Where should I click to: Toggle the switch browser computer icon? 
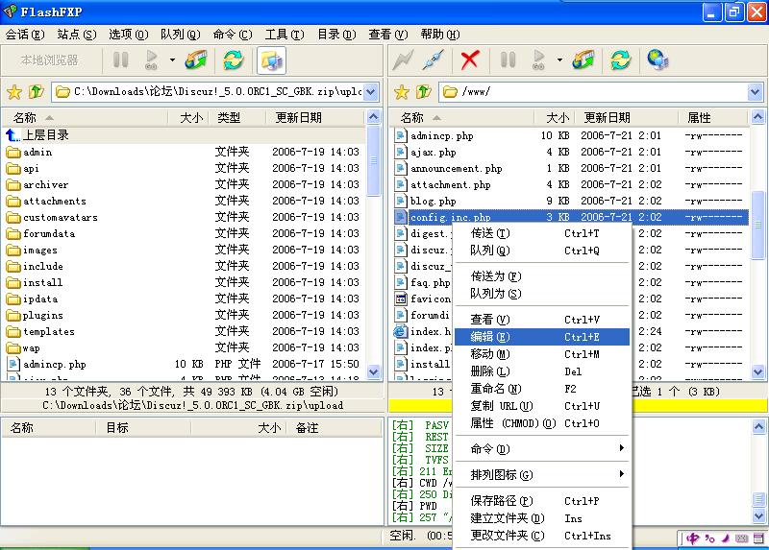coord(271,60)
